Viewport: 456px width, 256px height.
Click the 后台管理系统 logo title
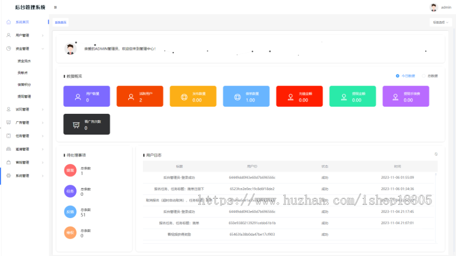pyautogui.click(x=30, y=7)
